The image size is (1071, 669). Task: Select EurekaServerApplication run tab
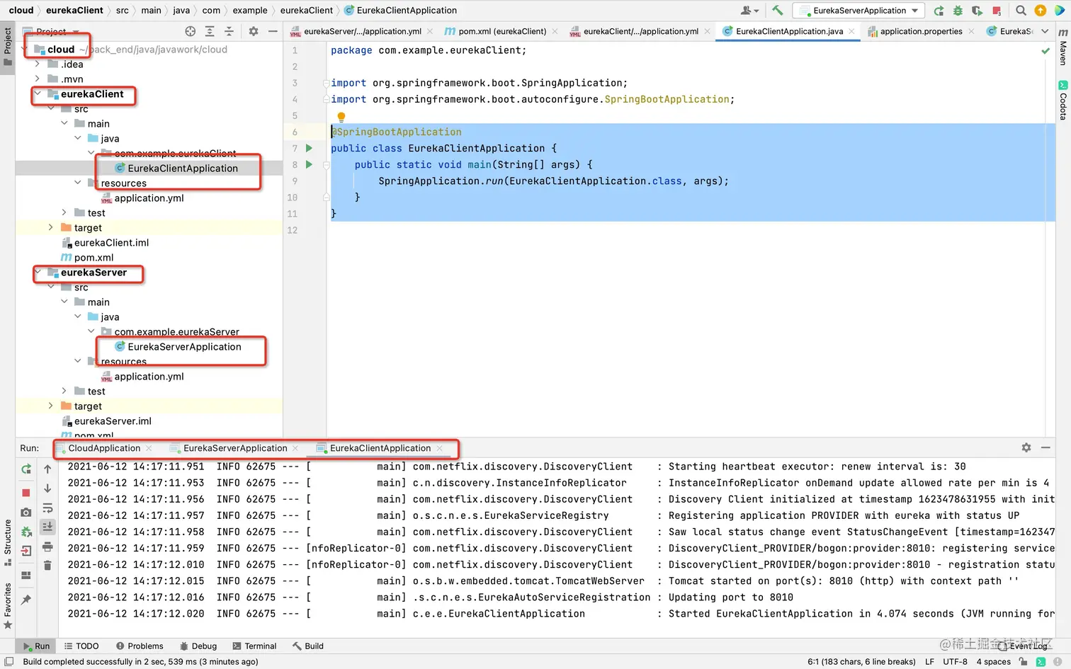coord(235,448)
